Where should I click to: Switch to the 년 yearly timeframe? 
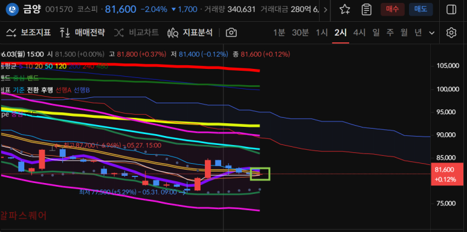[x=418, y=33]
